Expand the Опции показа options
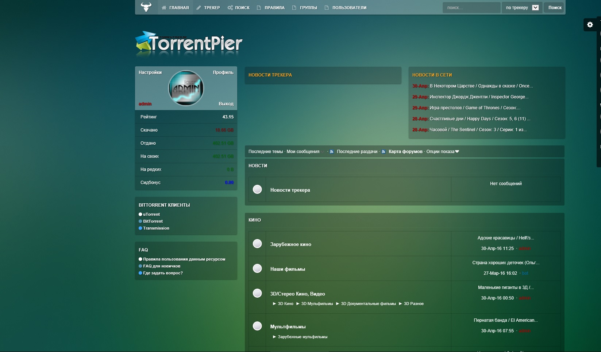 442,152
